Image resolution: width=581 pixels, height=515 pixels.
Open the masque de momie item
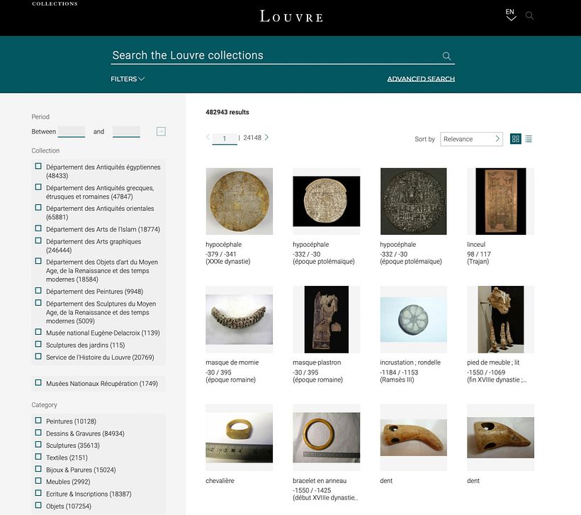coord(239,319)
